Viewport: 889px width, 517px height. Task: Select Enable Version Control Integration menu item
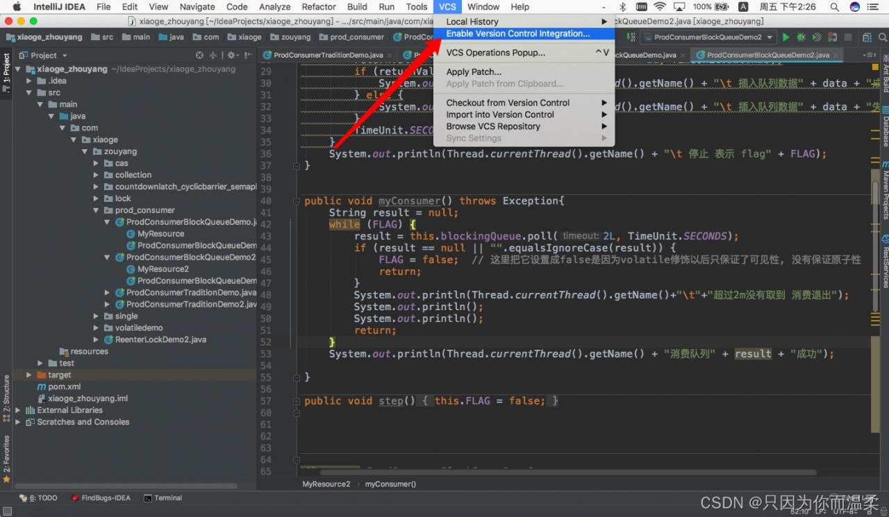[x=524, y=33]
